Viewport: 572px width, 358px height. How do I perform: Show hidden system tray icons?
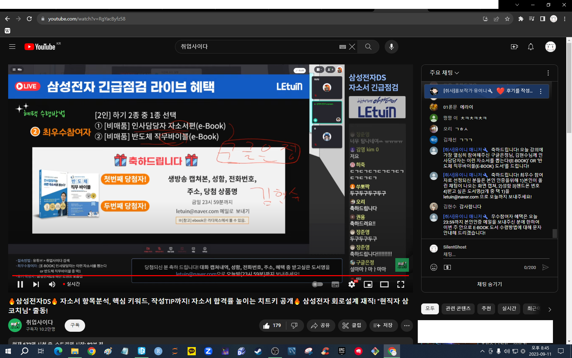coord(482,351)
